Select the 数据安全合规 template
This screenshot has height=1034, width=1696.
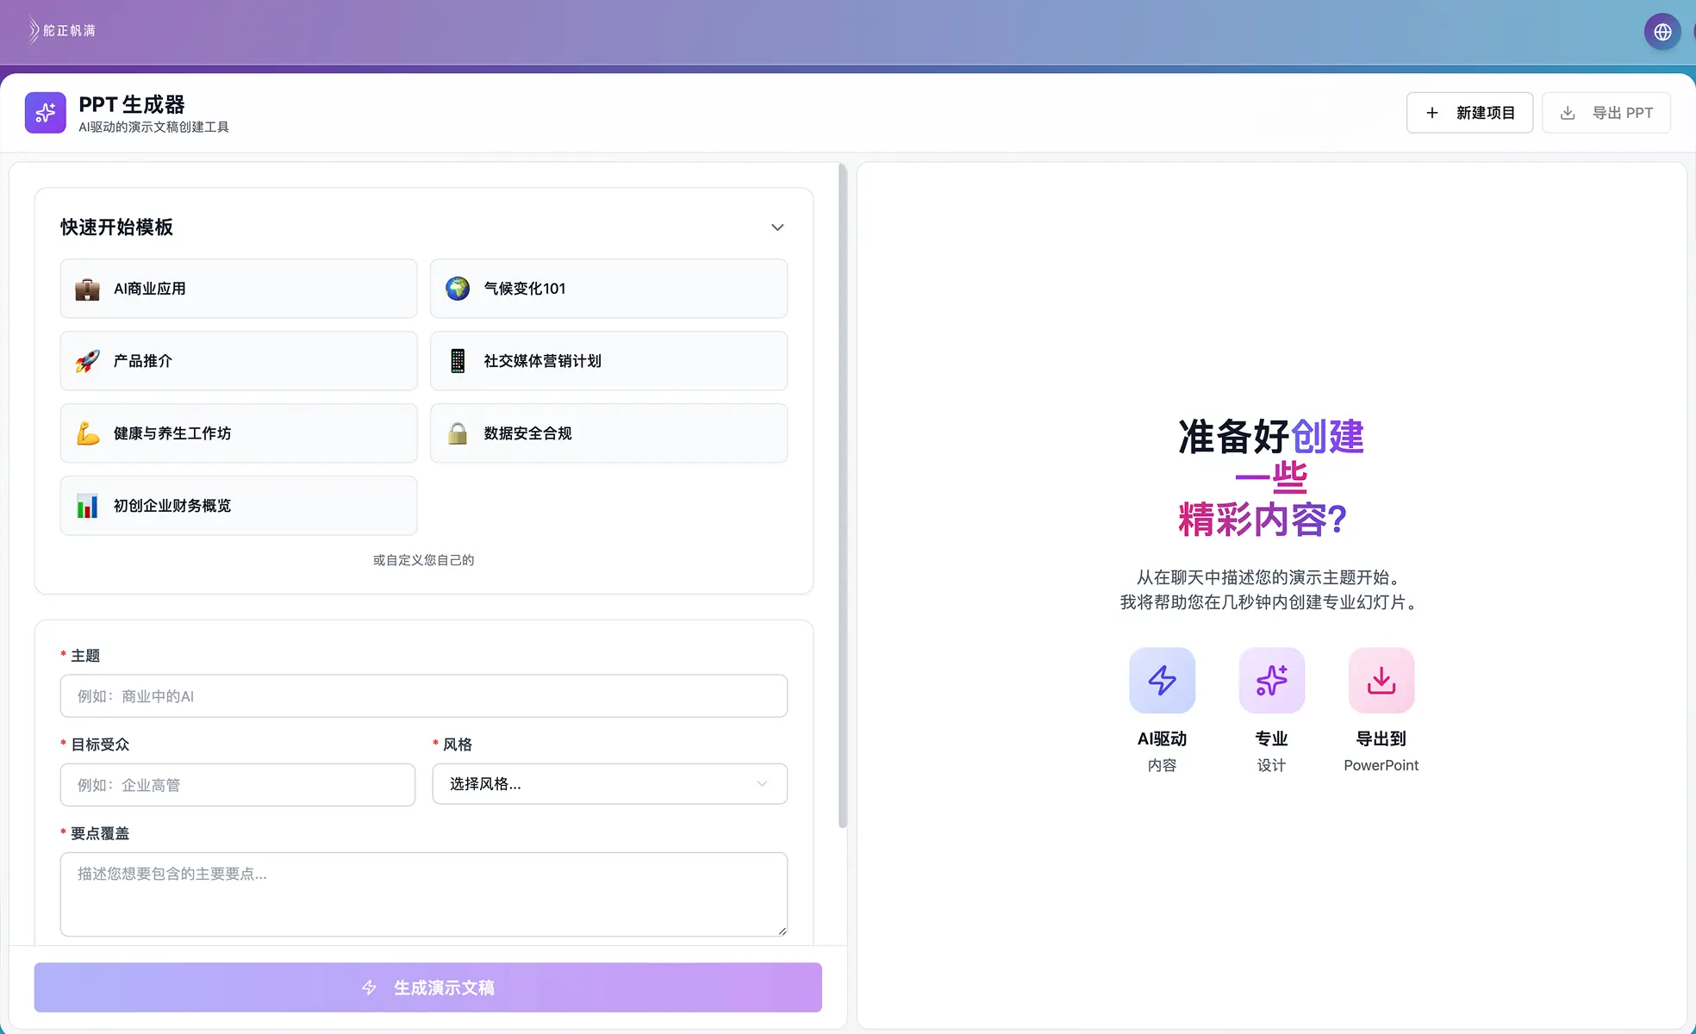tap(608, 433)
